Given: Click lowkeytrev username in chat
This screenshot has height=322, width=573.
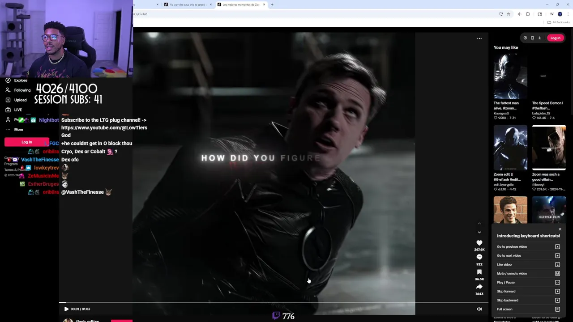Looking at the screenshot, I should coord(47,168).
